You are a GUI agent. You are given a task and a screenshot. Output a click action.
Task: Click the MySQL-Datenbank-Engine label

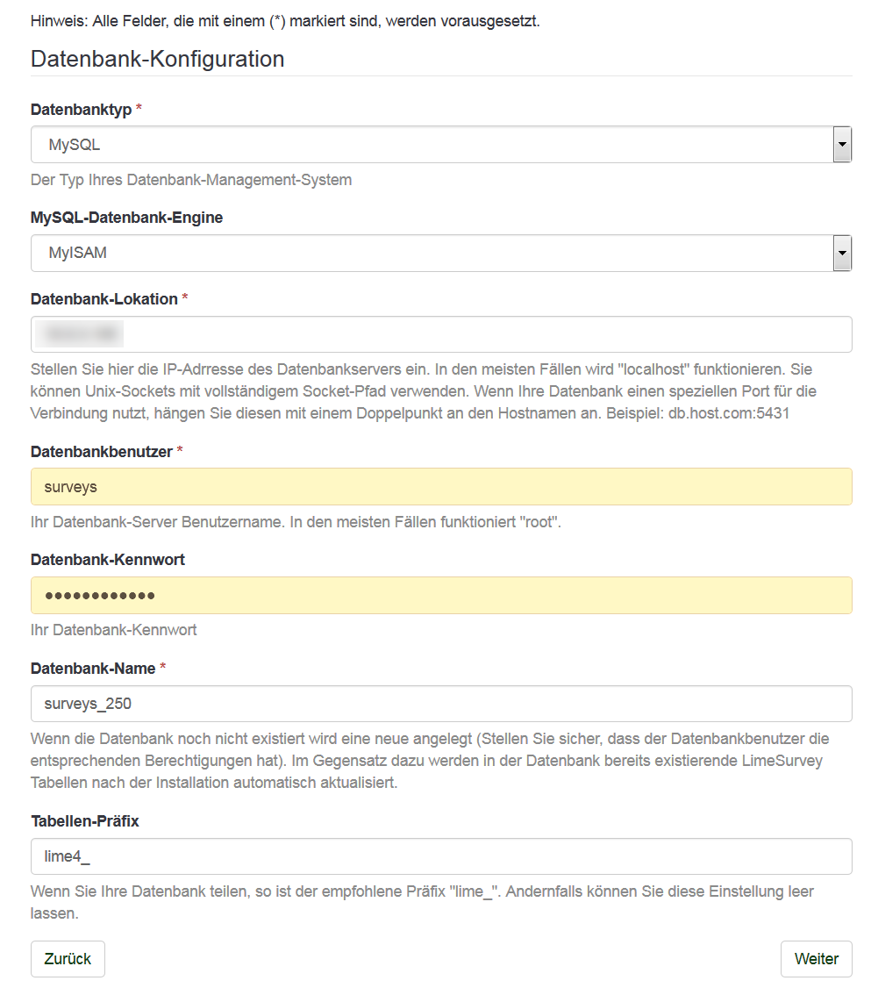[126, 218]
